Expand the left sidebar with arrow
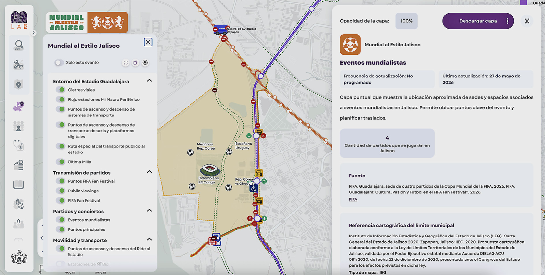 click(33, 33)
